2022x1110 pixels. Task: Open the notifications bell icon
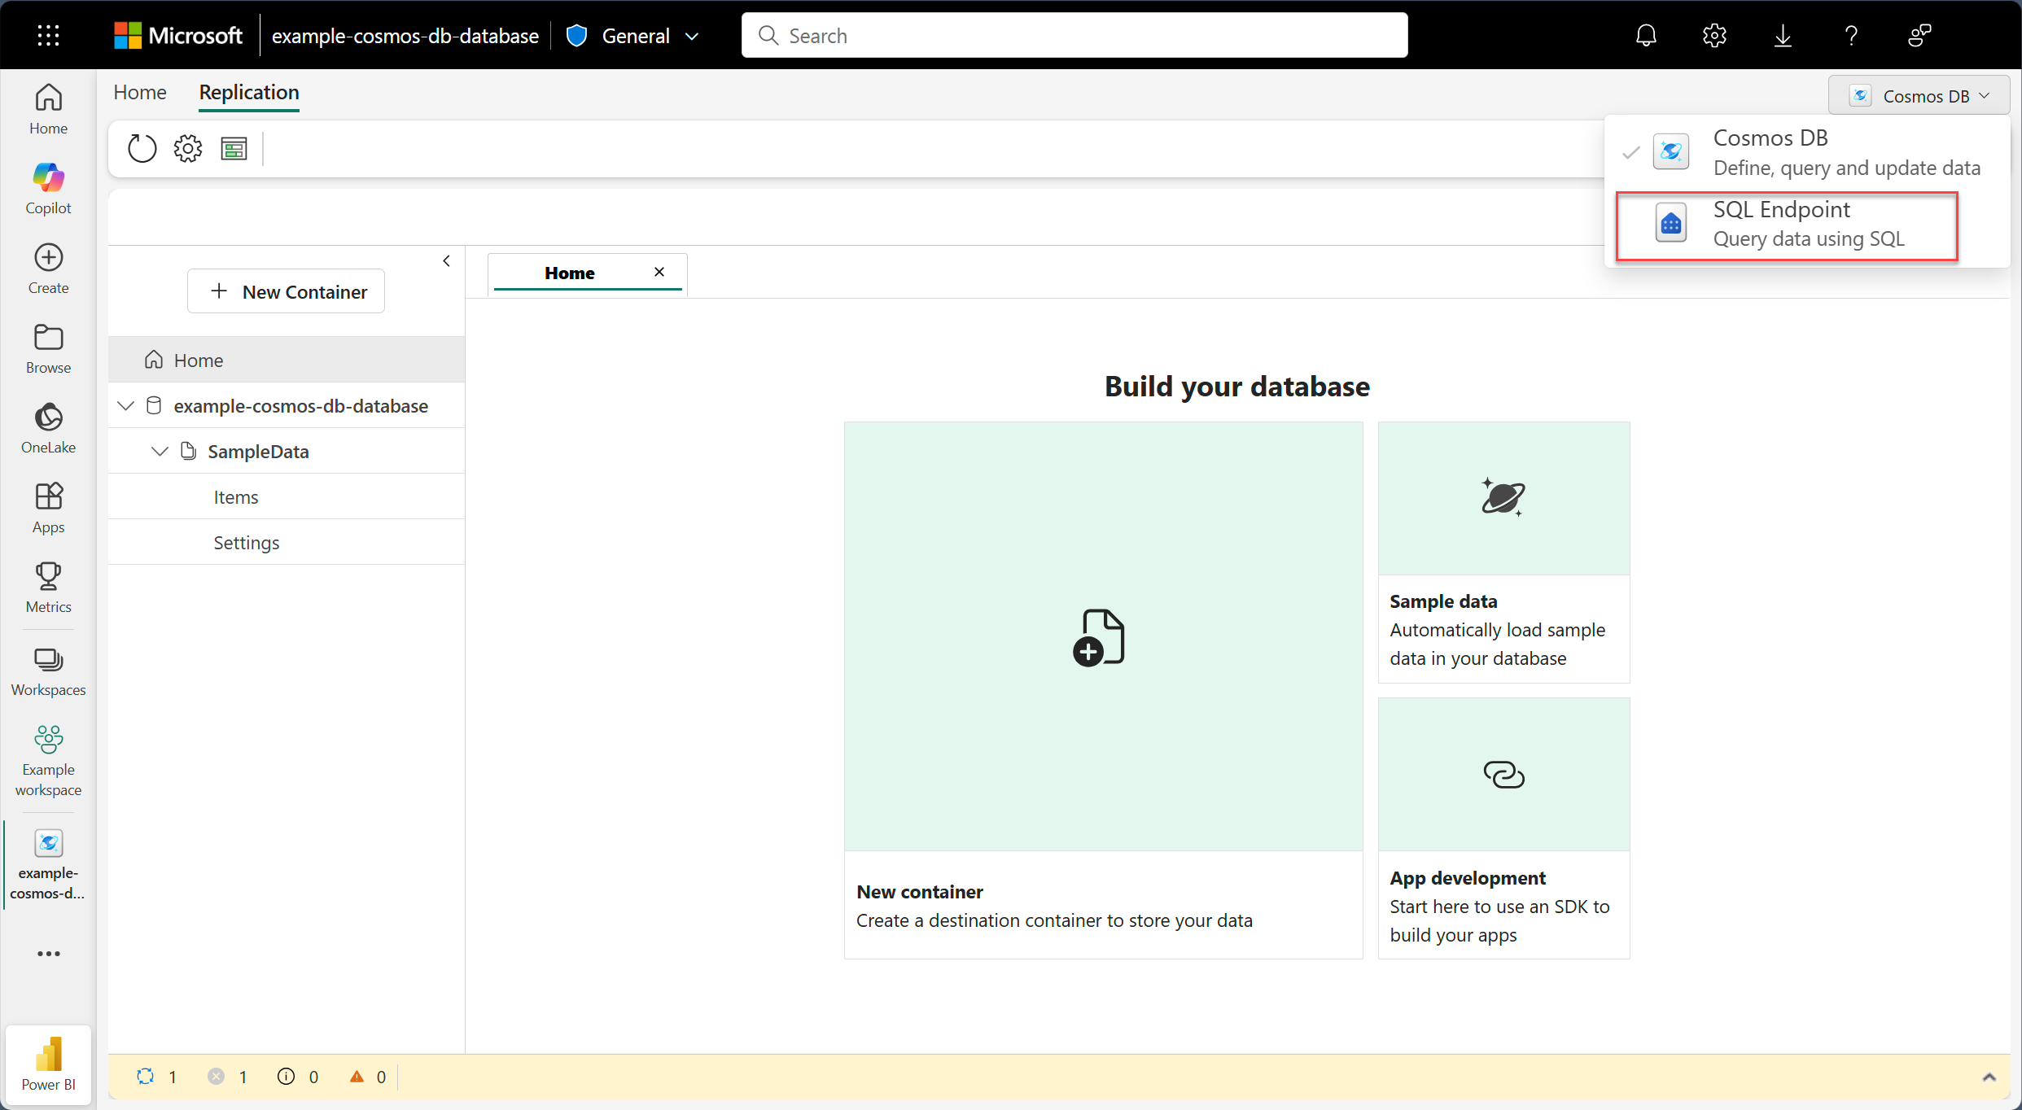pos(1646,35)
